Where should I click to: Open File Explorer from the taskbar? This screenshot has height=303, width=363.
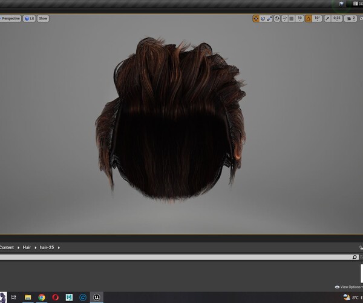pyautogui.click(x=28, y=297)
